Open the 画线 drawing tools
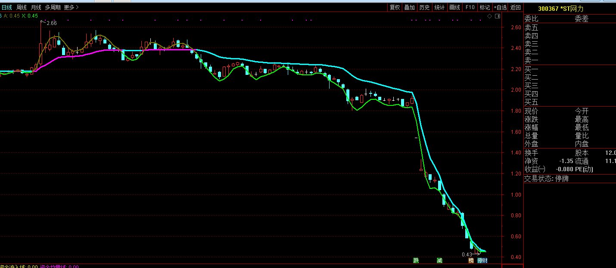Viewport: 616px width, 268px height. pos(454,7)
